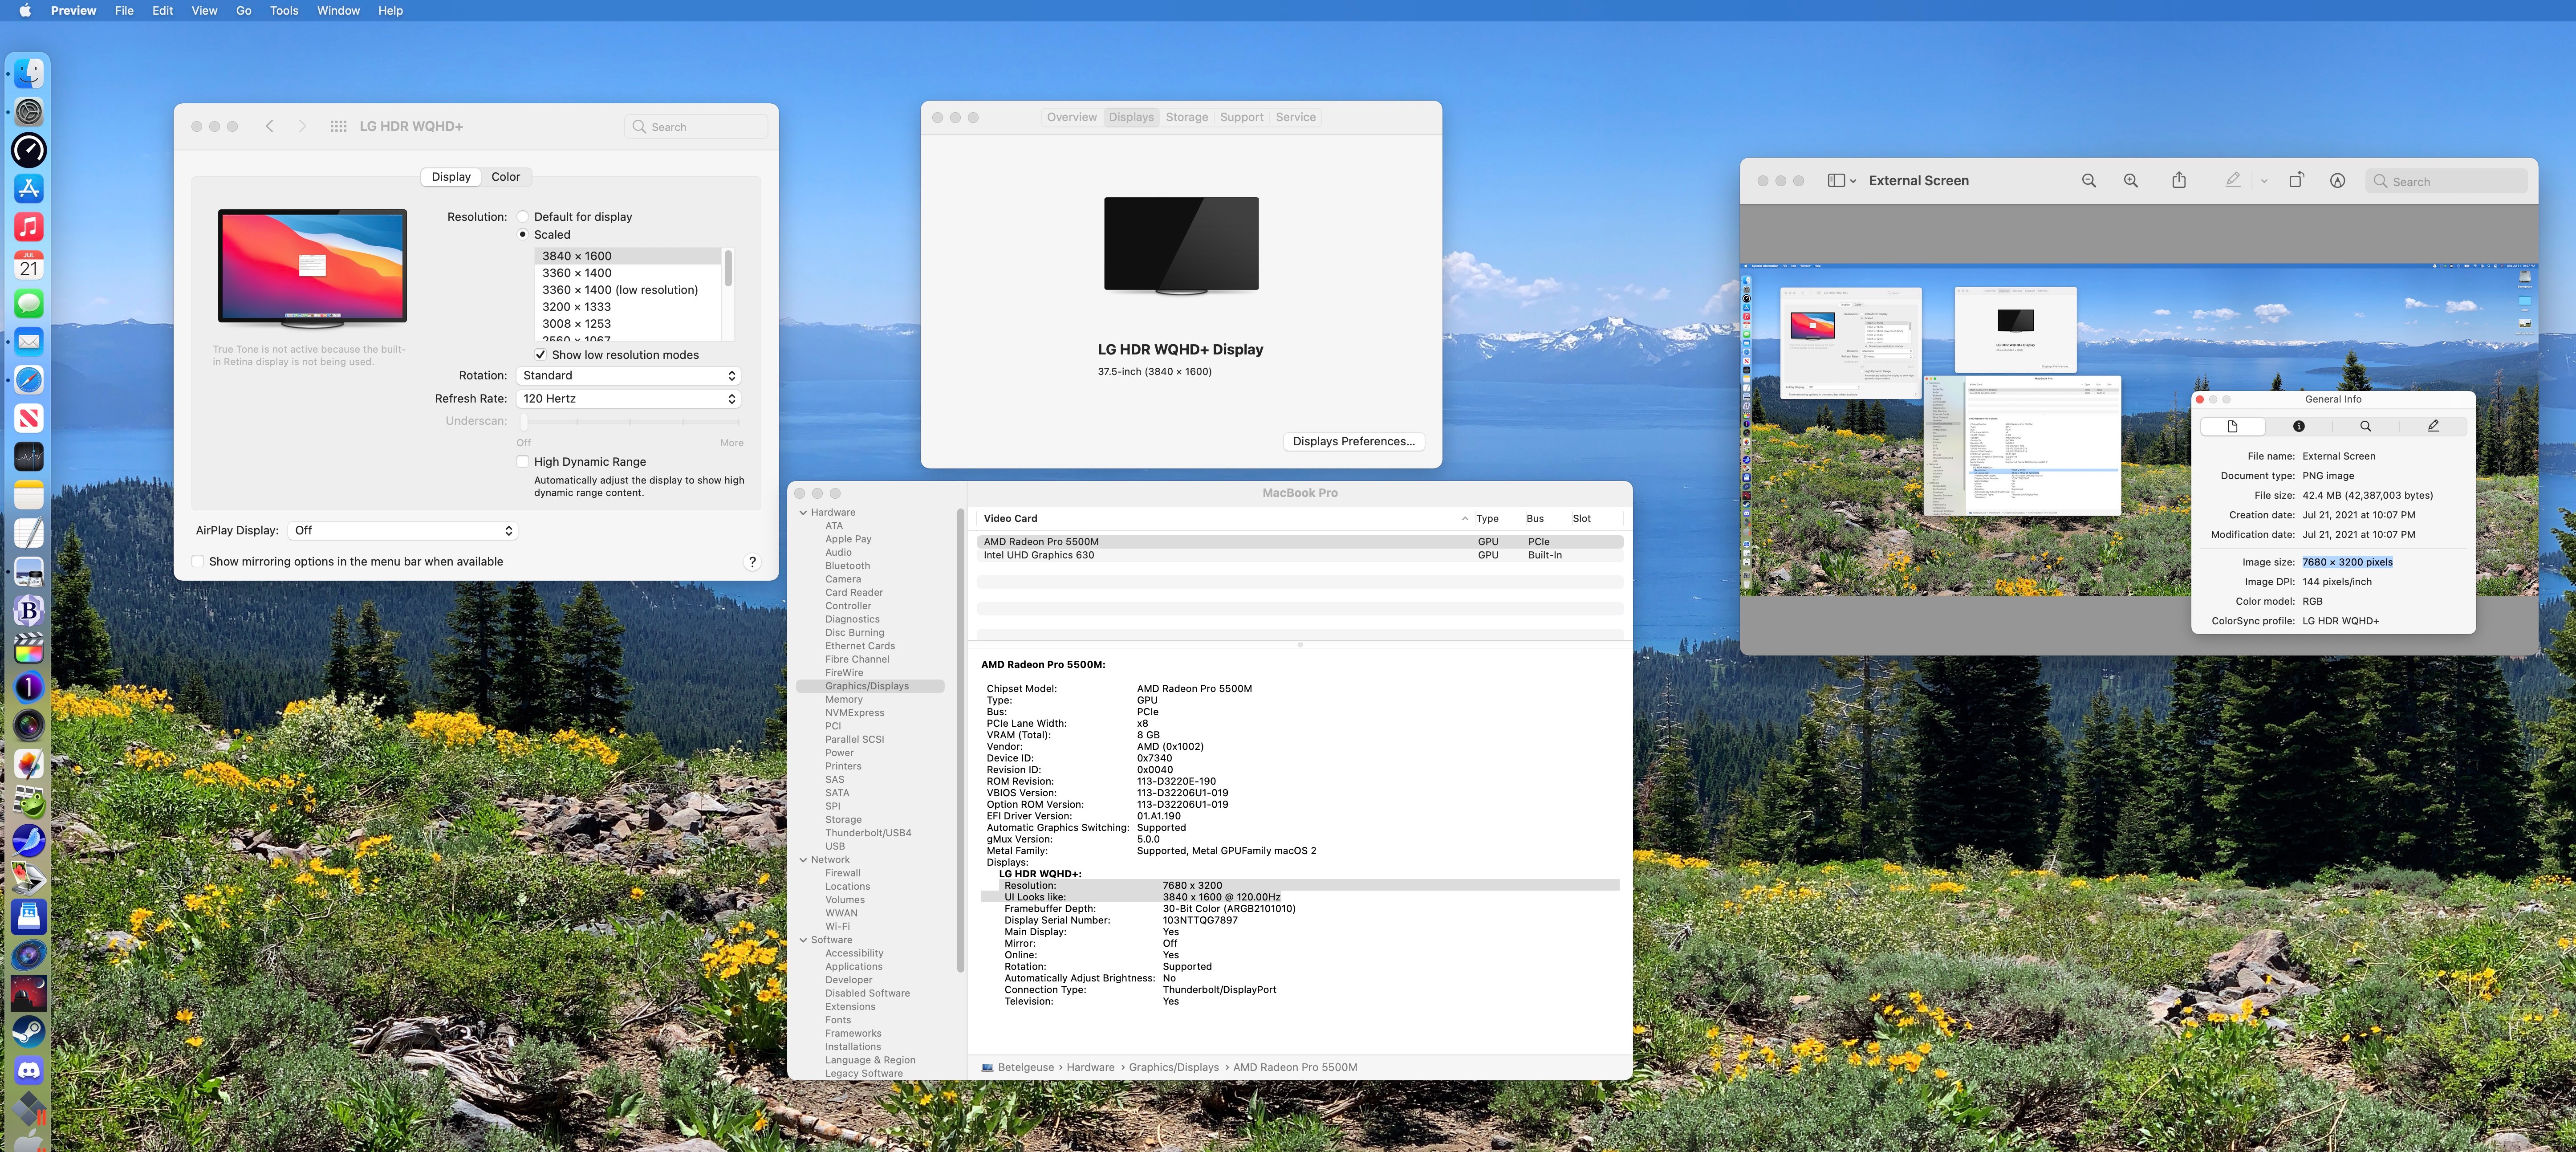The width and height of the screenshot is (2576, 1152).
Task: Click the Share icon in Preview toolbar
Action: 2178,181
